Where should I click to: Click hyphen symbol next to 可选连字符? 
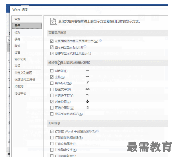[x=87, y=95]
